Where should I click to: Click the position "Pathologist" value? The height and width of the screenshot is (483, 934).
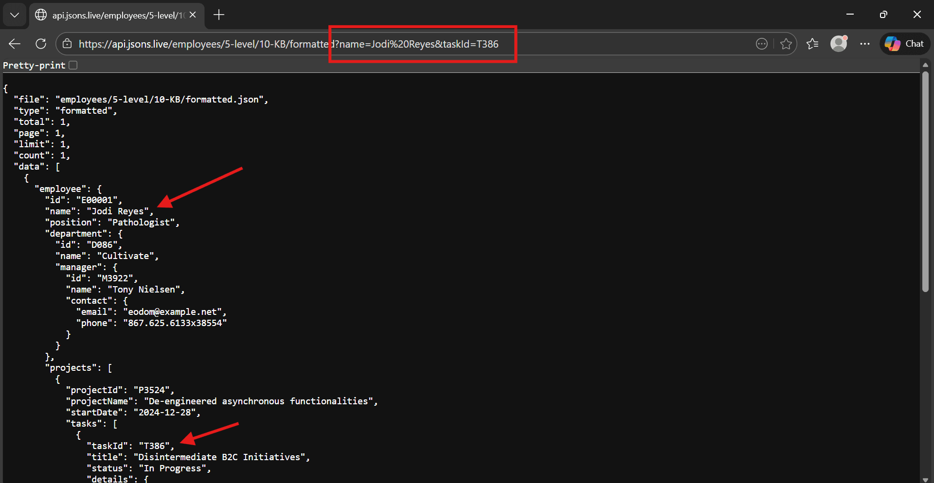click(141, 222)
